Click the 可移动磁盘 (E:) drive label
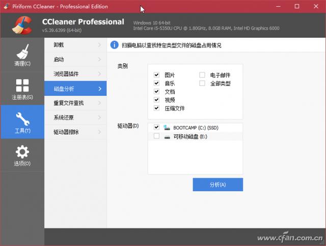Image resolution: width=326 pixels, height=246 pixels. [x=190, y=137]
